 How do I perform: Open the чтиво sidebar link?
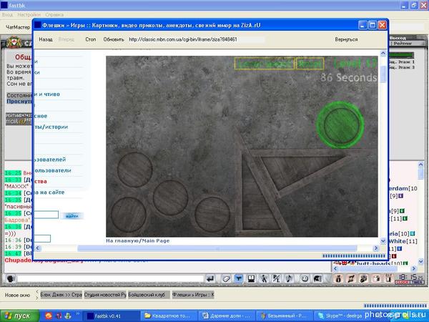(51, 94)
